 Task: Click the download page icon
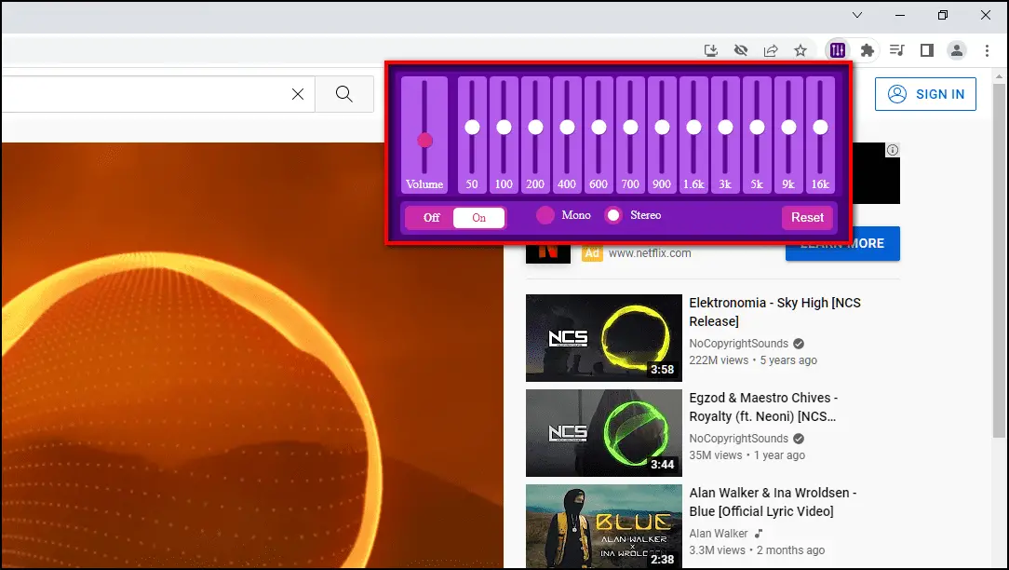(x=710, y=50)
